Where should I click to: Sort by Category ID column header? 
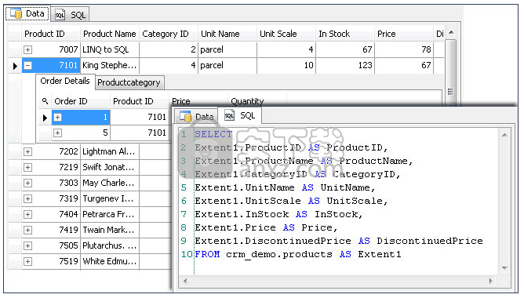click(169, 34)
